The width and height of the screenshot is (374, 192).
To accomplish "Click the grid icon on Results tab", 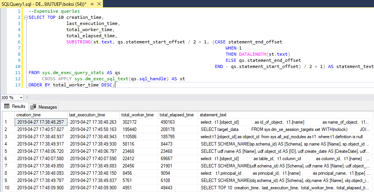I will [x=7, y=106].
